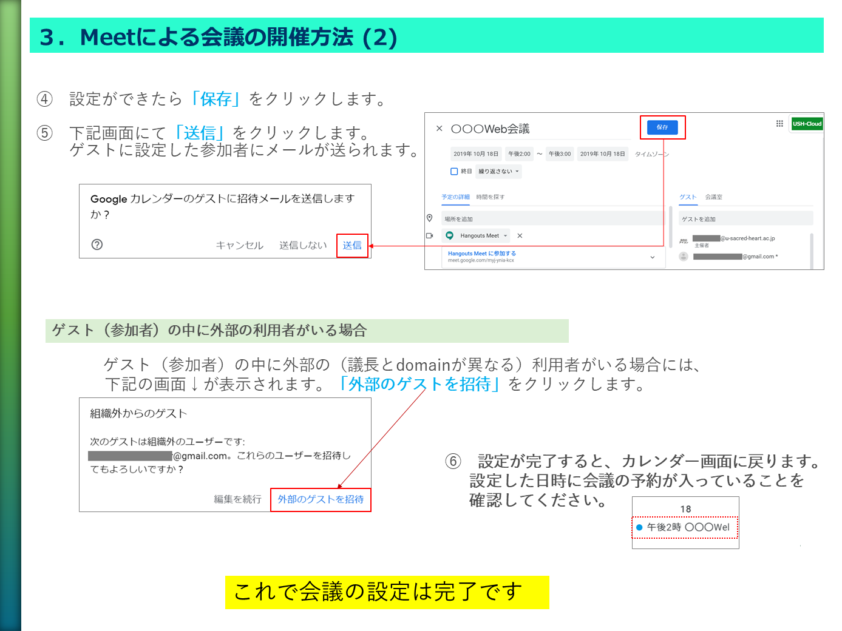Click the タイムゾーン time zone link
The height and width of the screenshot is (631, 842).
coord(651,154)
